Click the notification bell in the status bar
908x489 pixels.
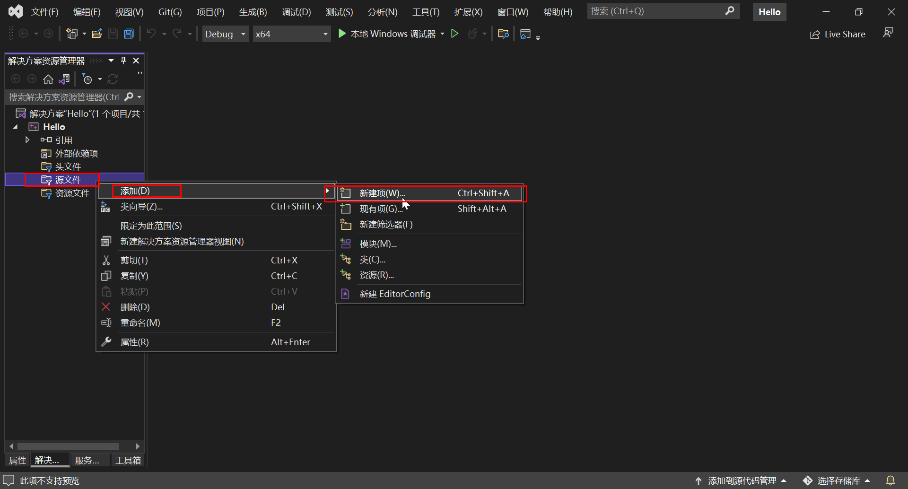[891, 480]
